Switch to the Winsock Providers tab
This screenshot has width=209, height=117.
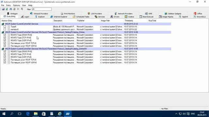[39, 14]
